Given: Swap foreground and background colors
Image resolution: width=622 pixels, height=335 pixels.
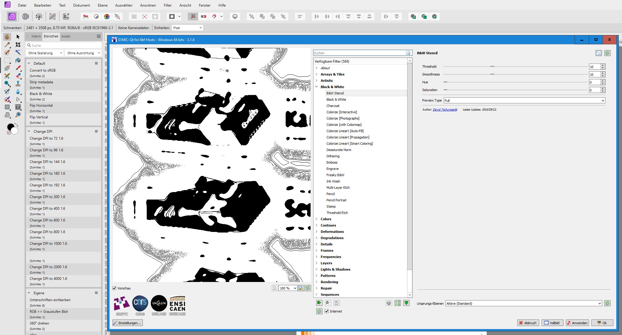Looking at the screenshot, I should click(17, 125).
